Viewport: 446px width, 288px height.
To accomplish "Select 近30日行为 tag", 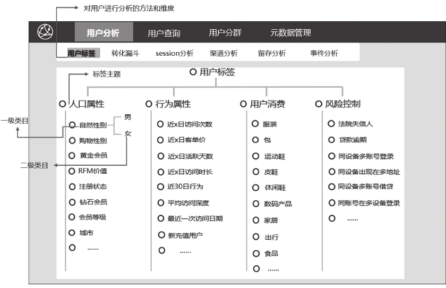I will tap(181, 187).
